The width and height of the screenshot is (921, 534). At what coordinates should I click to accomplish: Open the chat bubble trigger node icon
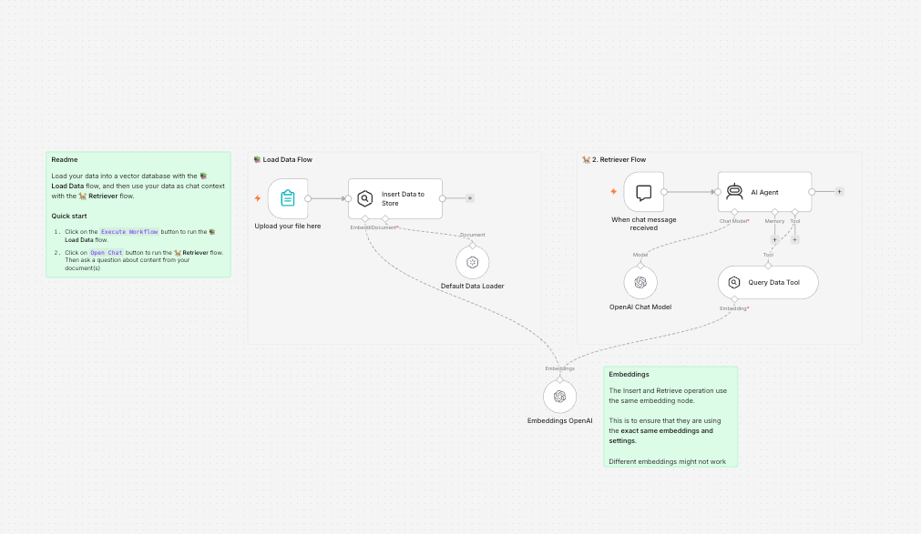click(x=644, y=192)
